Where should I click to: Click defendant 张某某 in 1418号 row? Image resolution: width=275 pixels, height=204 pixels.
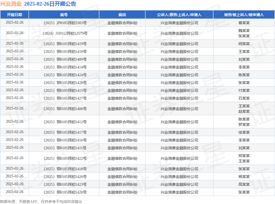[244, 169]
